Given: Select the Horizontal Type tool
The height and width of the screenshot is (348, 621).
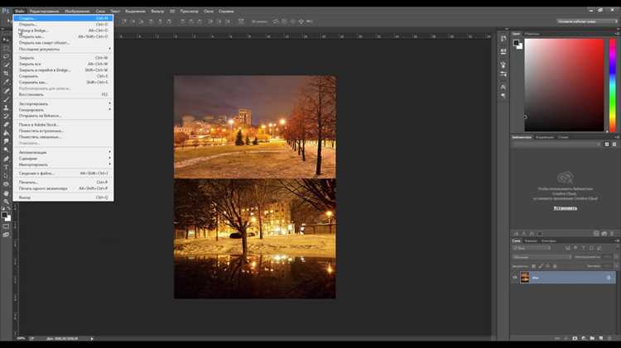Looking at the screenshot, I should click(x=6, y=167).
